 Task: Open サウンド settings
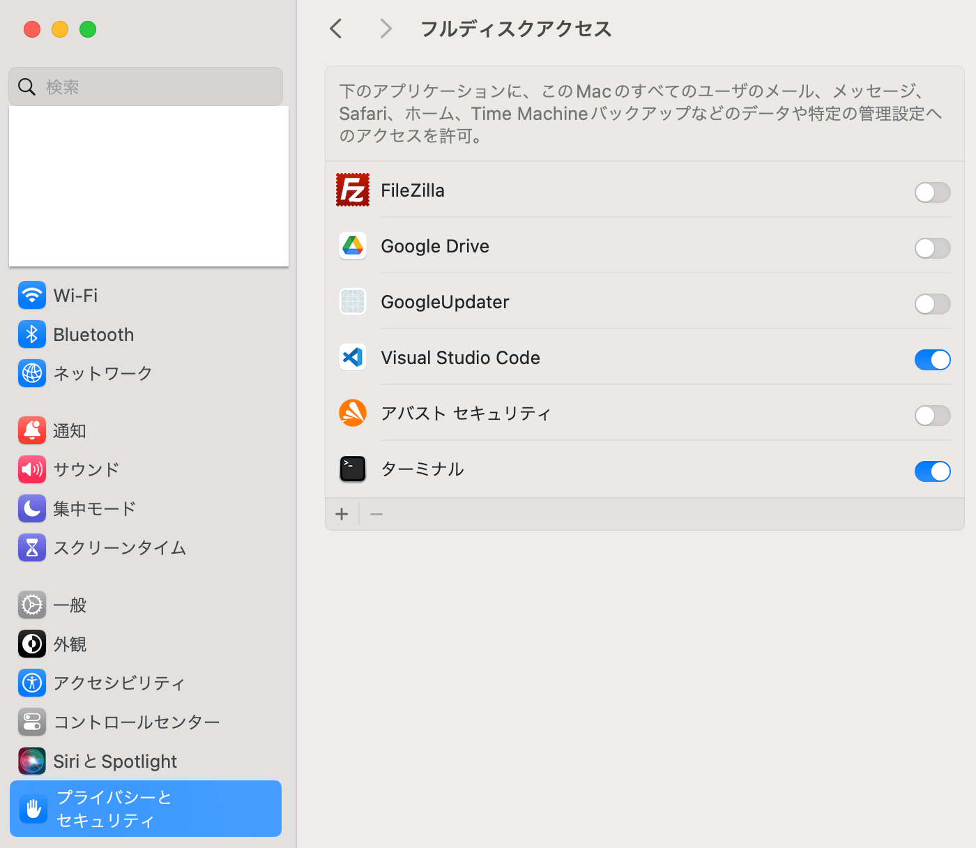(x=146, y=469)
